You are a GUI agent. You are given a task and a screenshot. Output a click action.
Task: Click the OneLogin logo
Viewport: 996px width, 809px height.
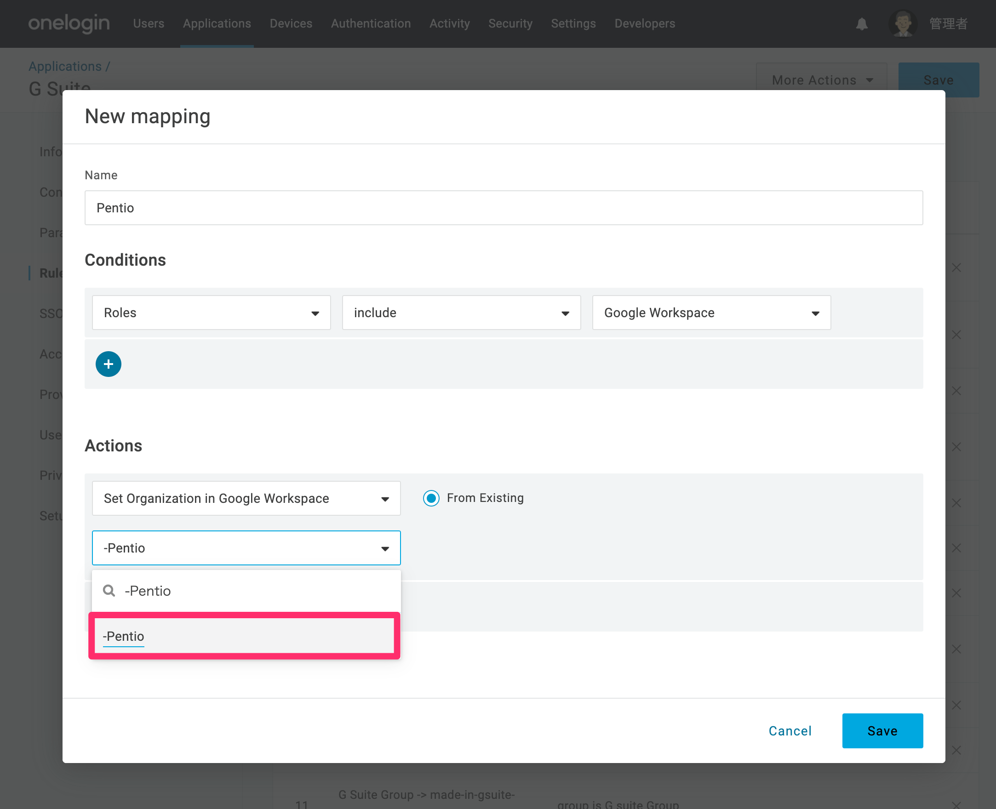click(69, 23)
